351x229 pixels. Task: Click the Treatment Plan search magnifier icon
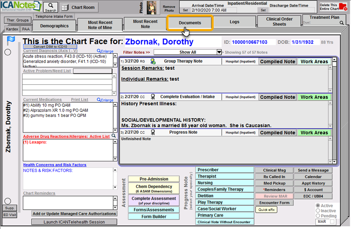pyautogui.click(x=340, y=22)
